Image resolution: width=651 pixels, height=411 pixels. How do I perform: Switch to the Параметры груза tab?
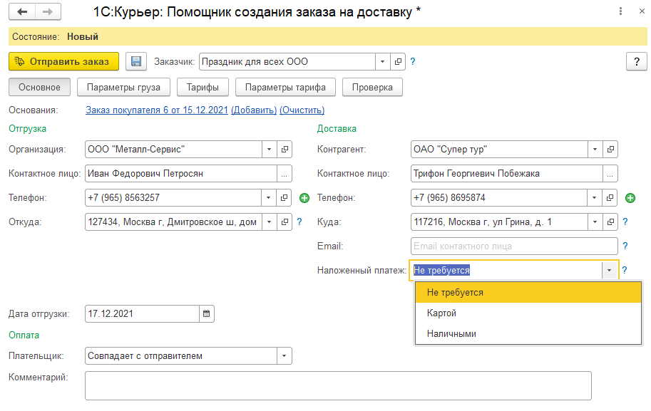coord(123,88)
